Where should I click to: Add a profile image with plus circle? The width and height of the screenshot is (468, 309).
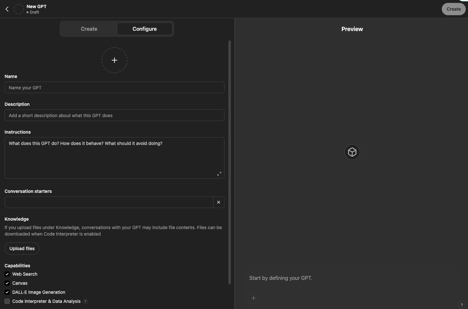coord(114,60)
